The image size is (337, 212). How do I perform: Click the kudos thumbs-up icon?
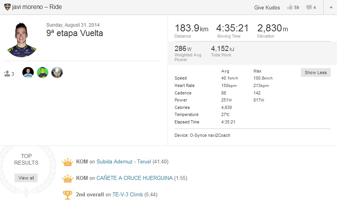290,7
